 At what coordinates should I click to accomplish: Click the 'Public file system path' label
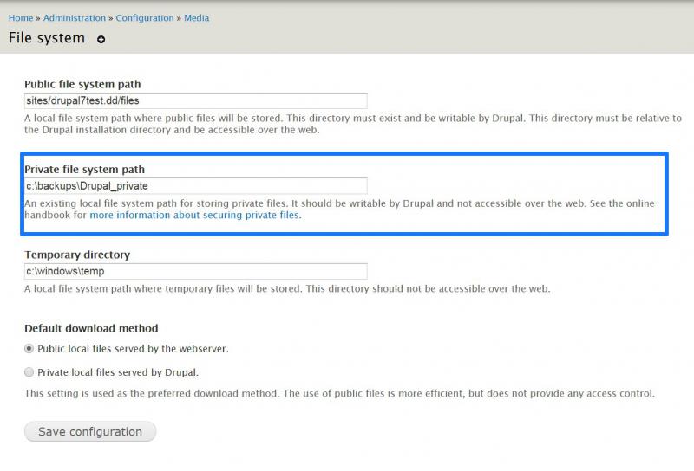(x=82, y=84)
